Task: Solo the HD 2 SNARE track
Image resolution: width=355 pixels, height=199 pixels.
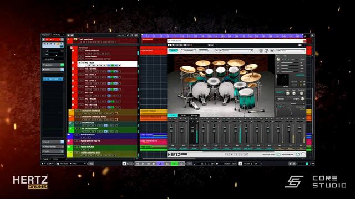Action: point(83,69)
